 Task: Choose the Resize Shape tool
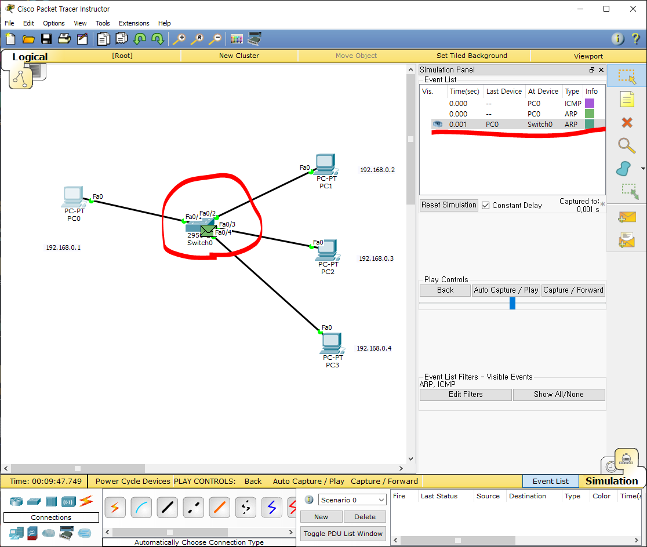tap(630, 191)
